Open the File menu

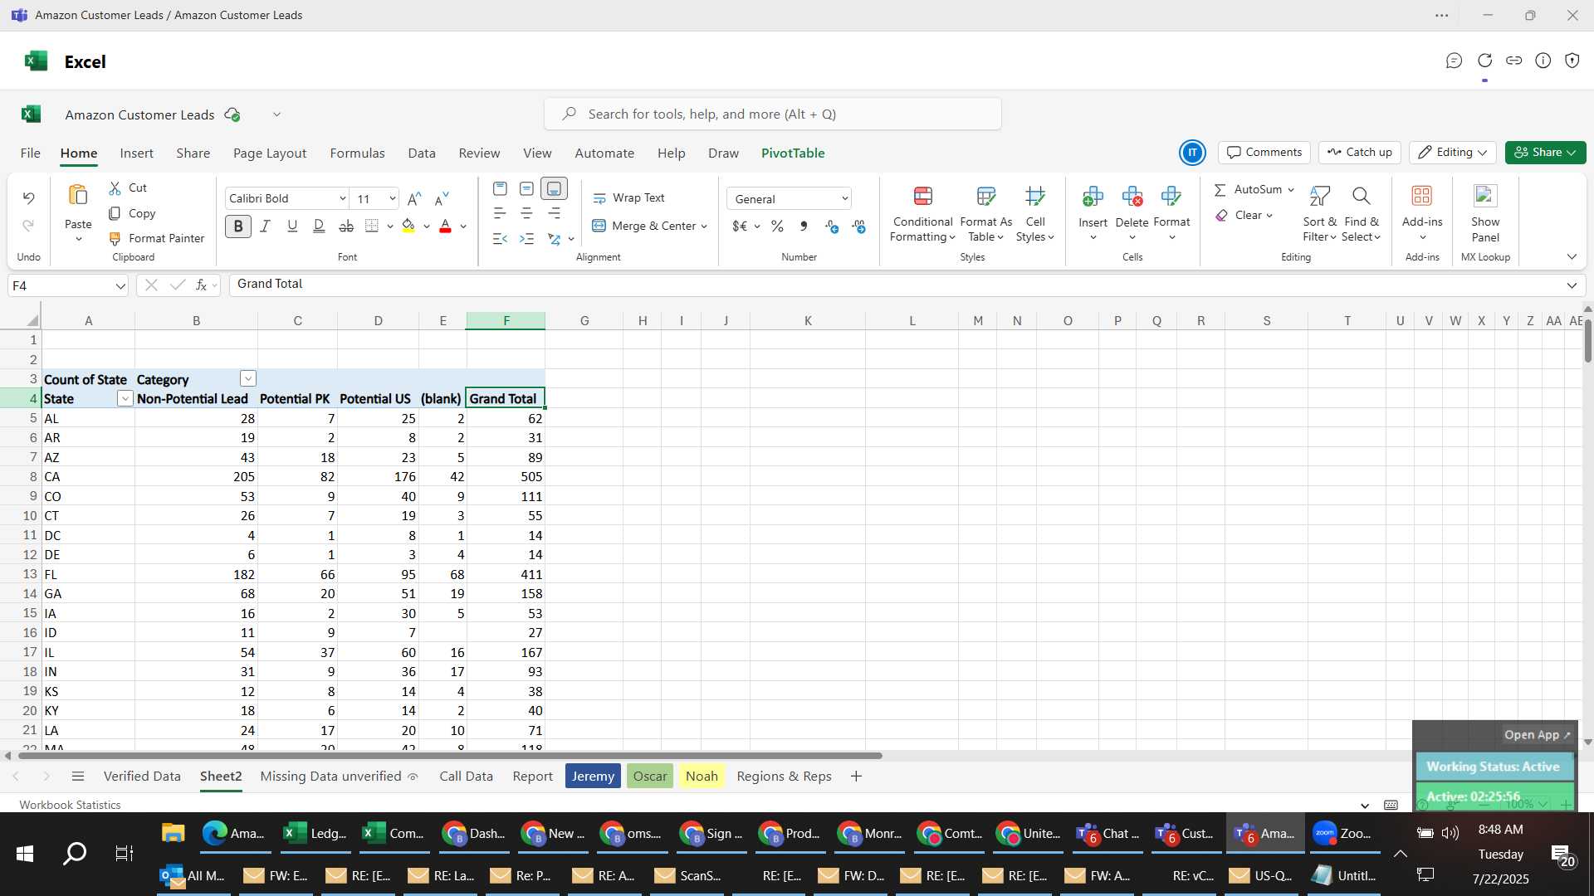click(x=30, y=153)
